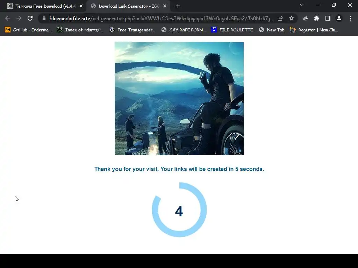The height and width of the screenshot is (268, 358).
Task: Toggle the browser side panel icon
Action: tap(328, 18)
